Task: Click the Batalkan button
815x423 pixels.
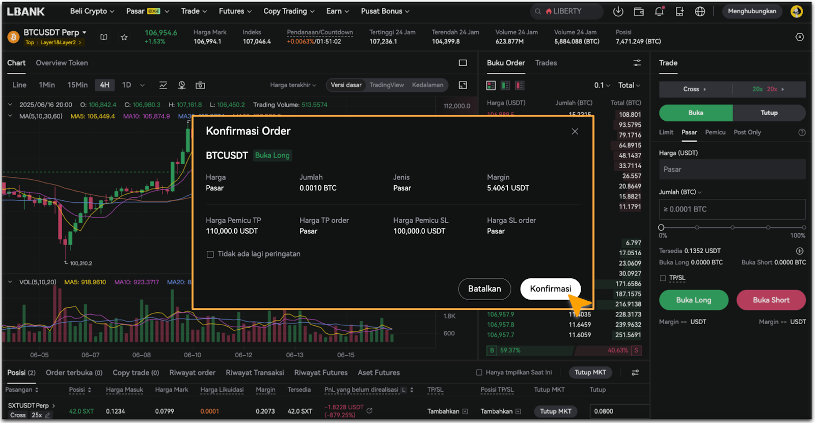Action: pyautogui.click(x=484, y=289)
